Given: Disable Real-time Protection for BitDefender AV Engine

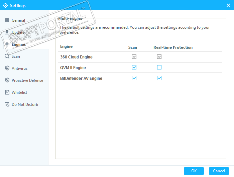Looking at the screenshot, I should (x=159, y=78).
